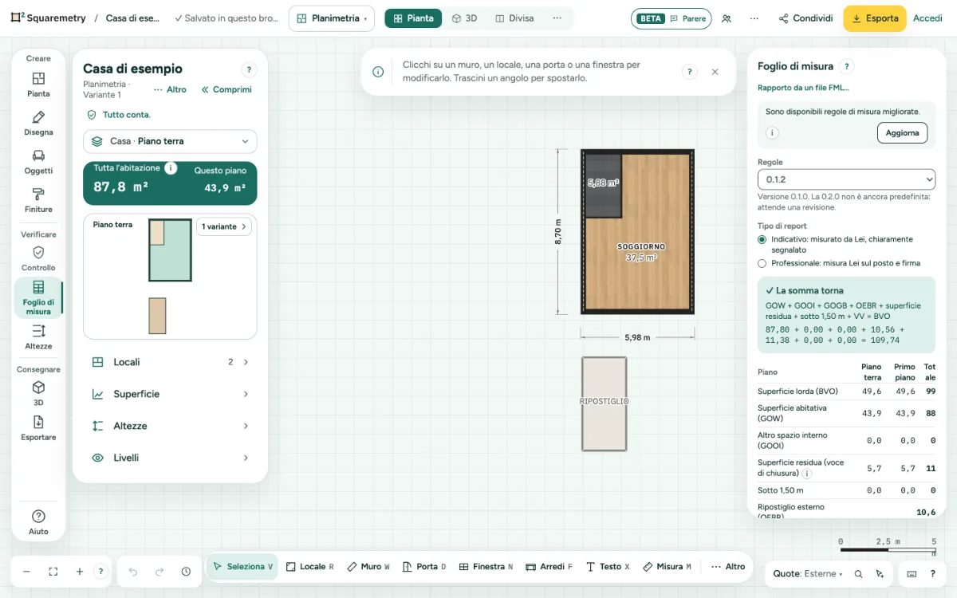The image size is (957, 598).
Task: Open the Controllo shield check
Action: (38, 258)
